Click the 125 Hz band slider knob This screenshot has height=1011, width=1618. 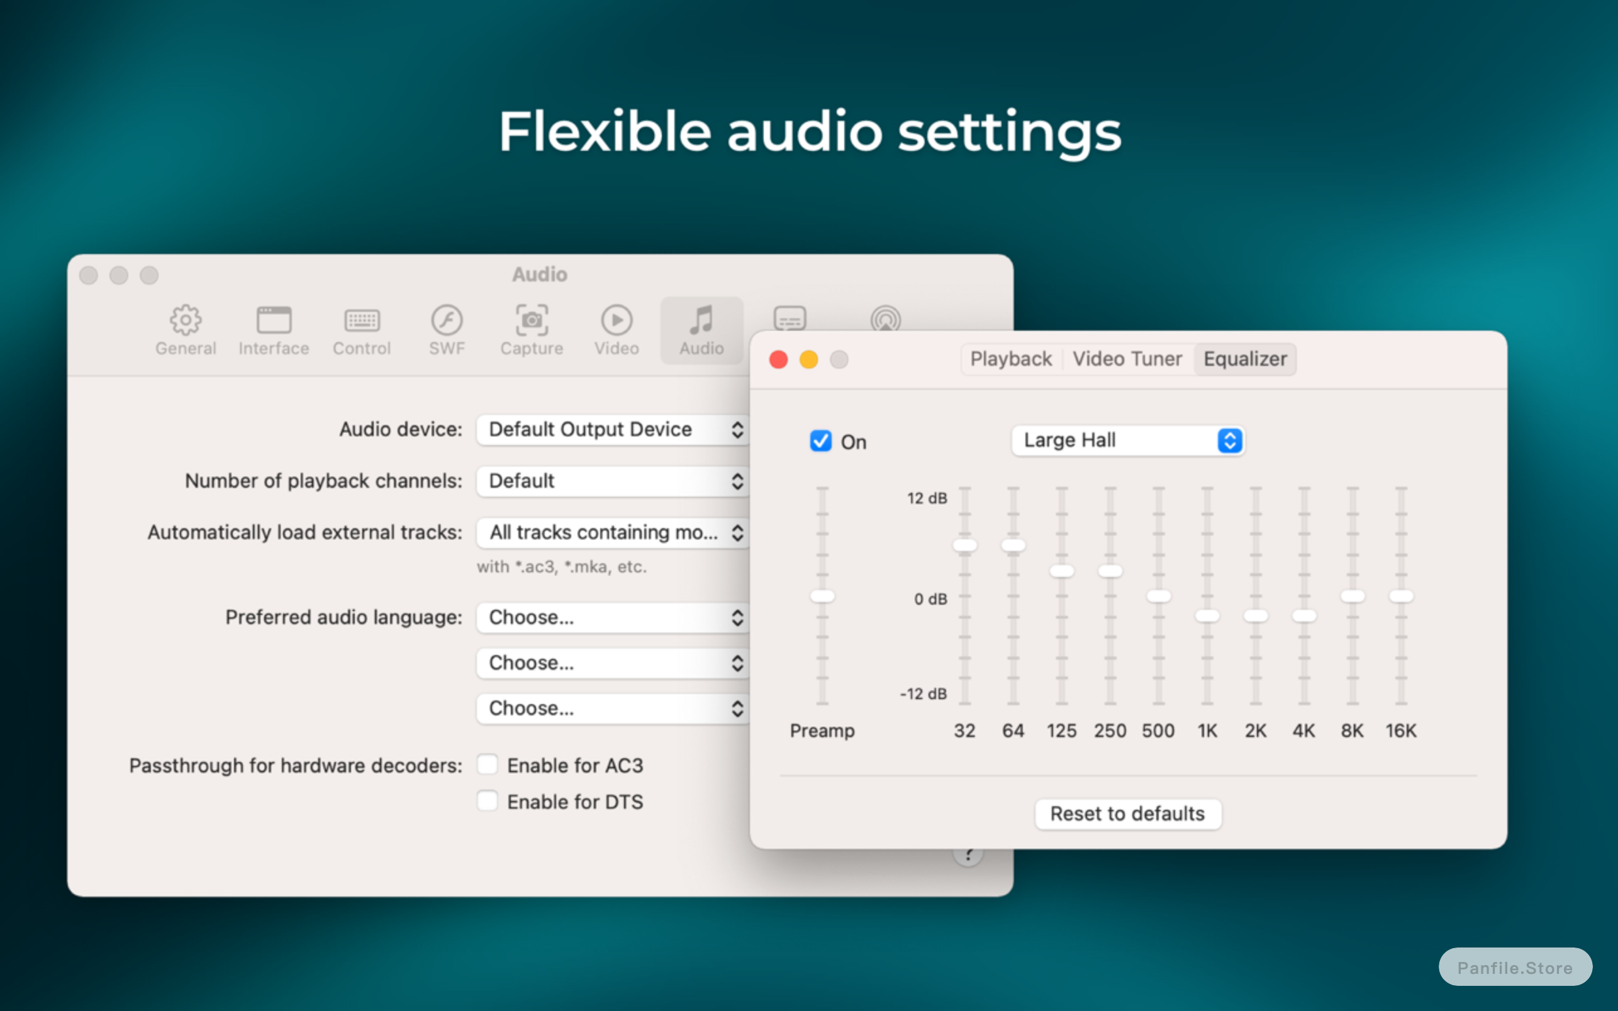pyautogui.click(x=1061, y=570)
